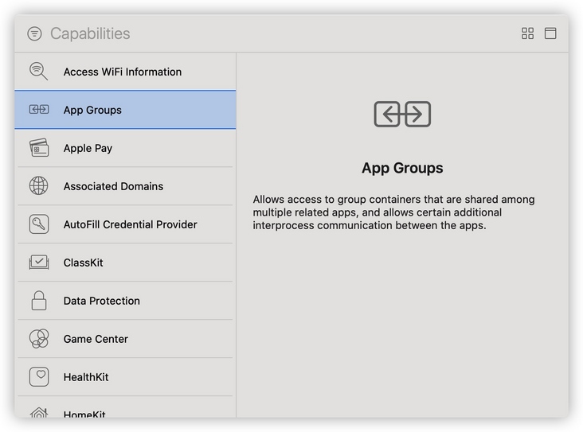Click the AutoFill Credential Provider key icon

39,224
